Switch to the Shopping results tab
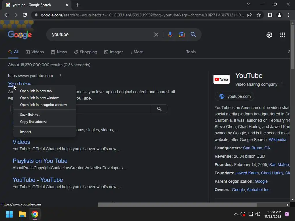This screenshot has width=295, height=221. click(x=86, y=52)
